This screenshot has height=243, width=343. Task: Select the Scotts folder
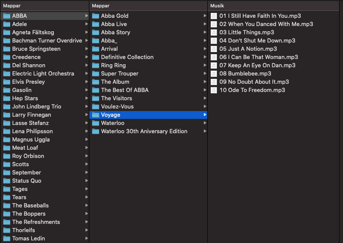[x=45, y=164]
